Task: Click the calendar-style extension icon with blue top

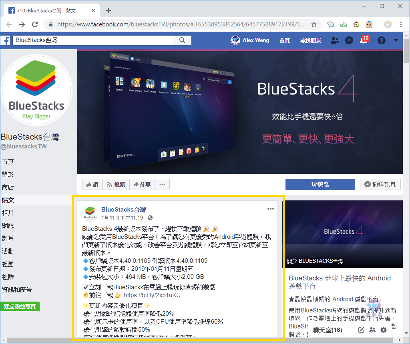Action: point(369,24)
